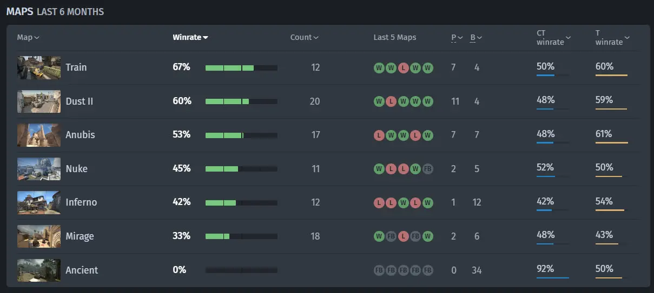Sort by T winrate column
This screenshot has width=654, height=293.
coord(613,37)
